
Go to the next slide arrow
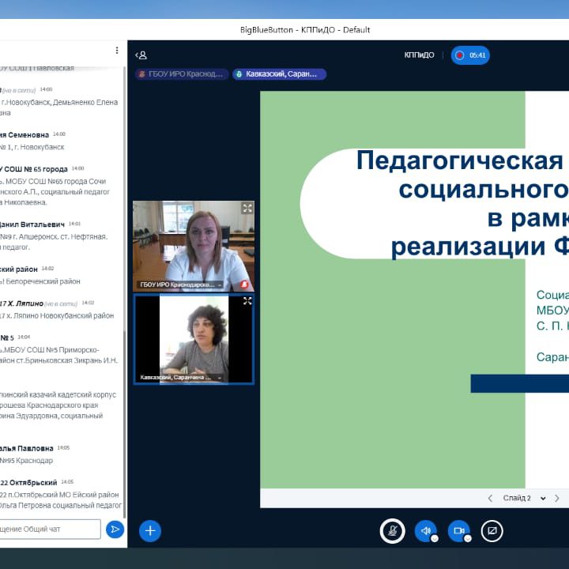tap(557, 498)
